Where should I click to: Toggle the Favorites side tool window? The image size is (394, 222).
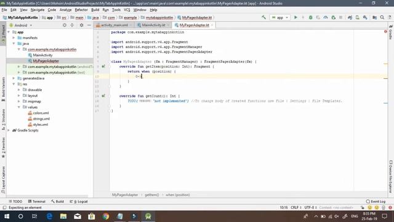(3, 148)
